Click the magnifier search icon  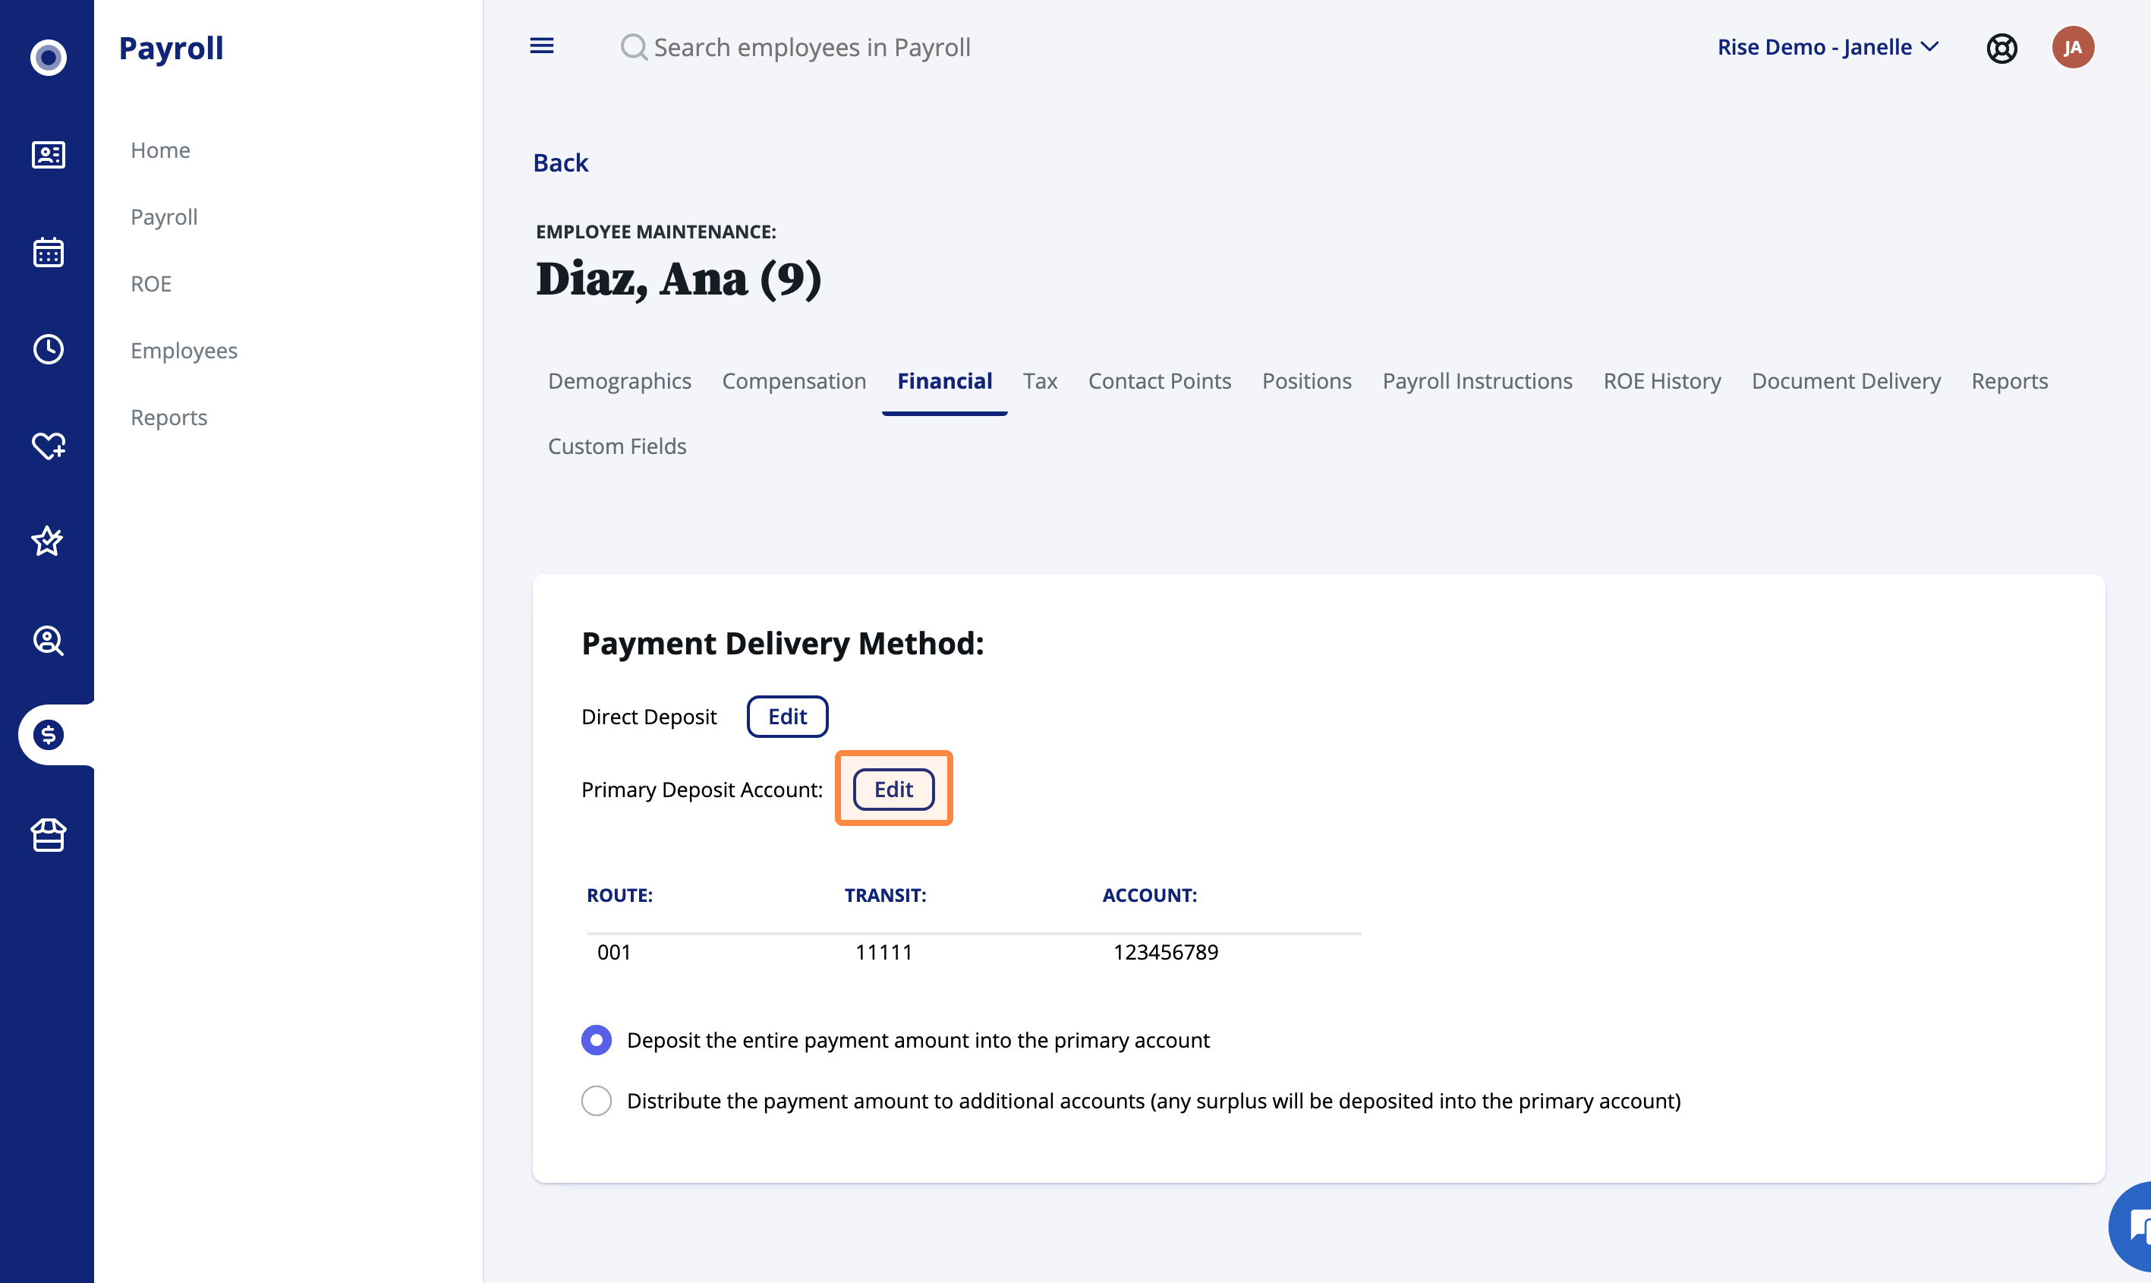click(634, 48)
